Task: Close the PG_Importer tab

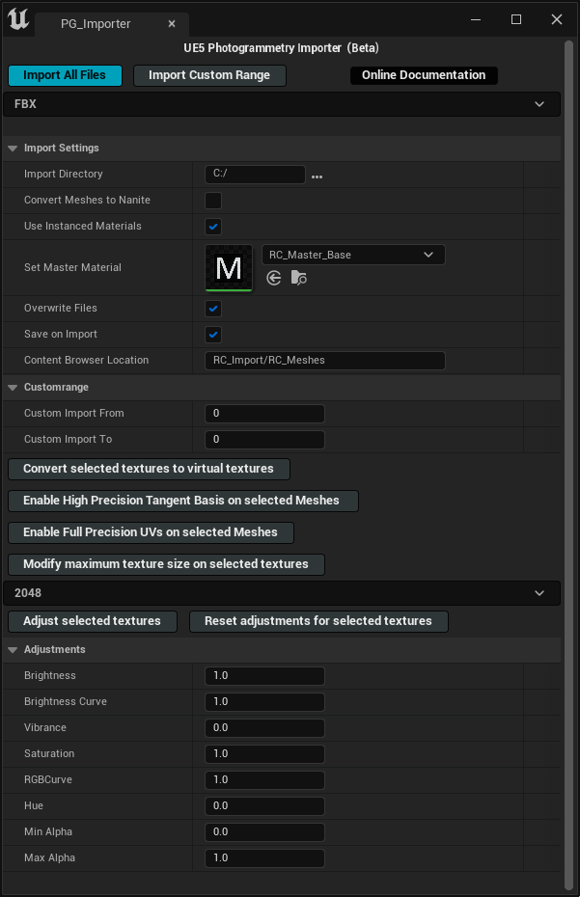Action: point(171,24)
